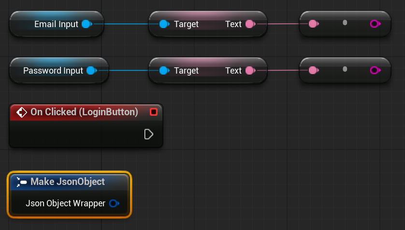Viewport: 405px width, 230px height.
Task: Select the Make JsonObject node title
Action: click(68, 182)
